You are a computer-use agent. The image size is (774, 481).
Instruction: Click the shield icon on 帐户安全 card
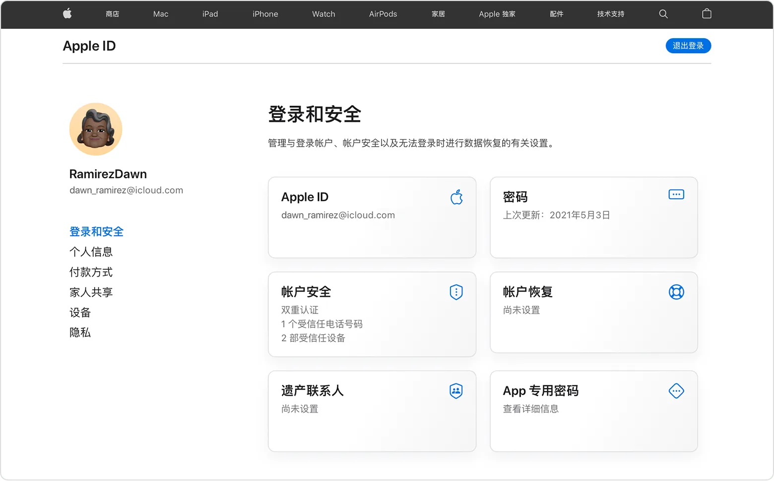coord(456,292)
